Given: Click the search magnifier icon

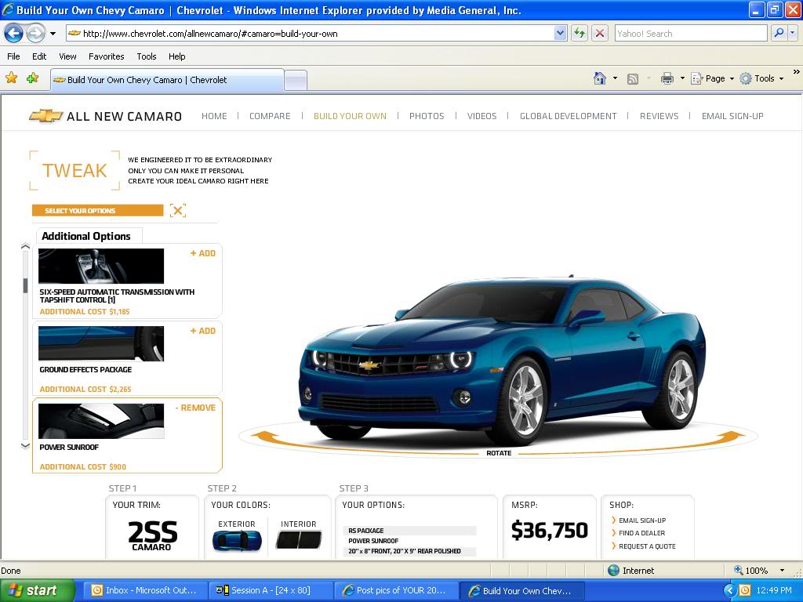Looking at the screenshot, I should click(x=779, y=34).
